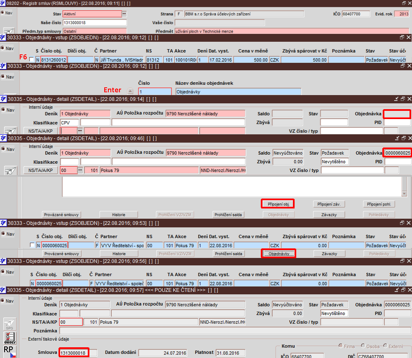Choose the Firma radio option

[x=341, y=346]
